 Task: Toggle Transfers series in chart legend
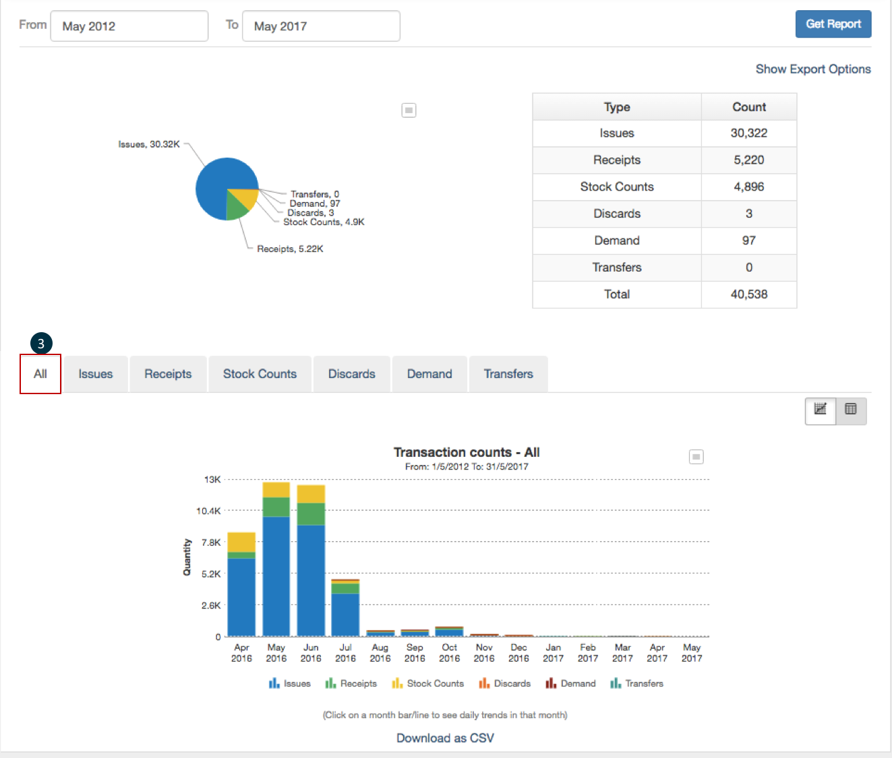637,683
